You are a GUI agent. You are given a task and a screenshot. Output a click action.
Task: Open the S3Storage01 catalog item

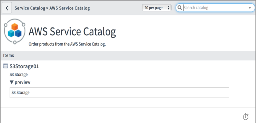tap(24, 66)
